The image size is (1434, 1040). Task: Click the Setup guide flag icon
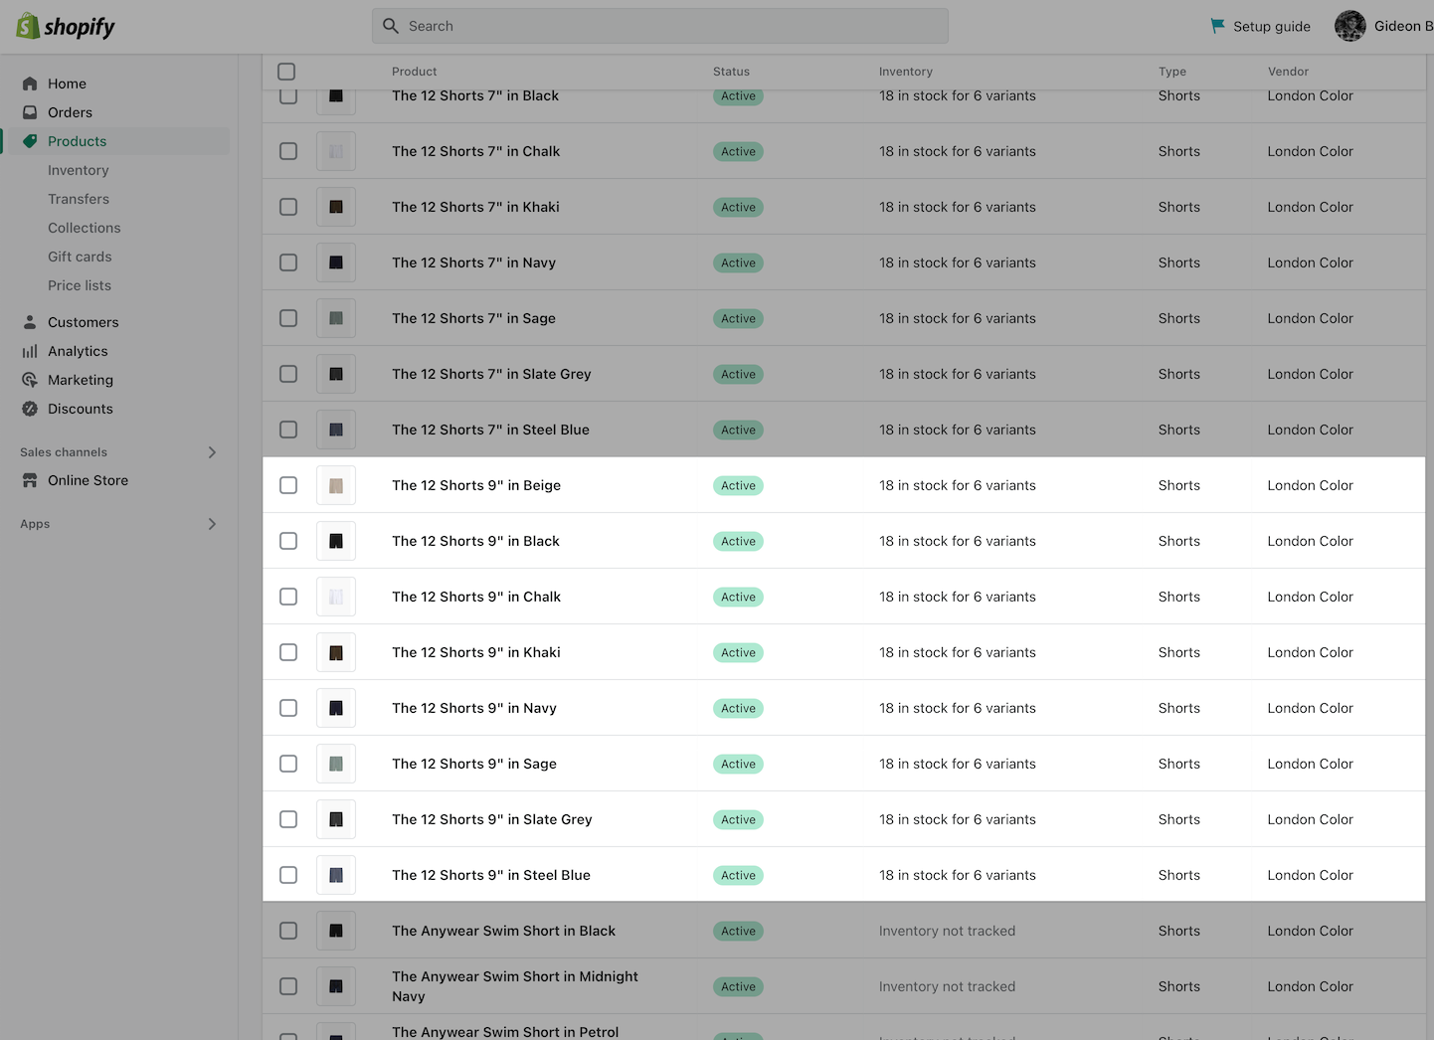1217,26
